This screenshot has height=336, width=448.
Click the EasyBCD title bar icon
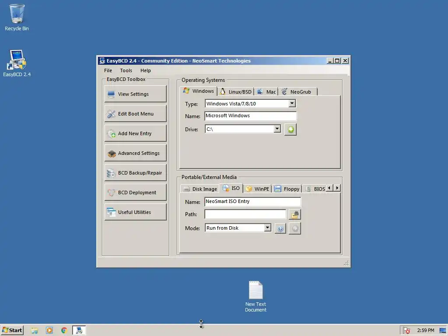coord(102,60)
